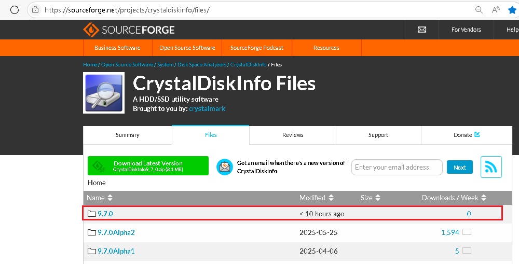
Task: Open the mail envelope icon in header
Action: click(421, 30)
